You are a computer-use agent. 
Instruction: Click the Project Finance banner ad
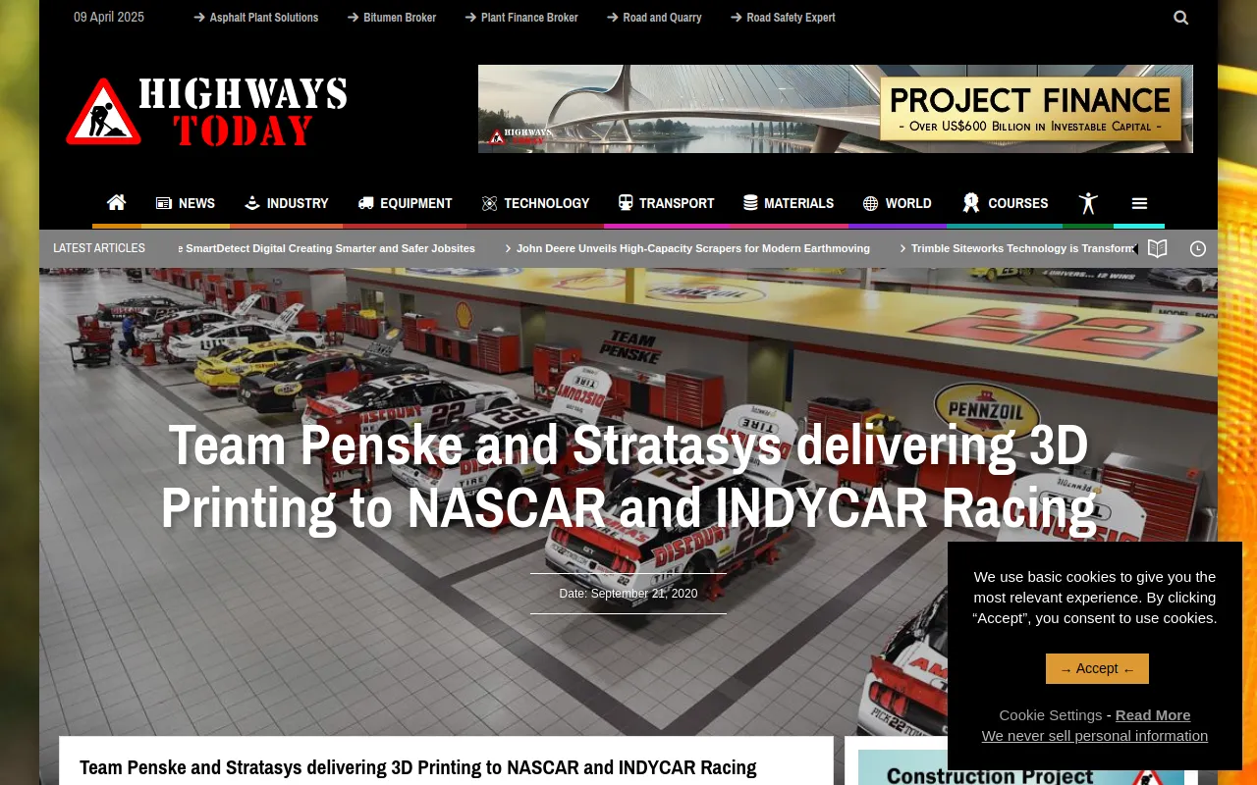[836, 109]
